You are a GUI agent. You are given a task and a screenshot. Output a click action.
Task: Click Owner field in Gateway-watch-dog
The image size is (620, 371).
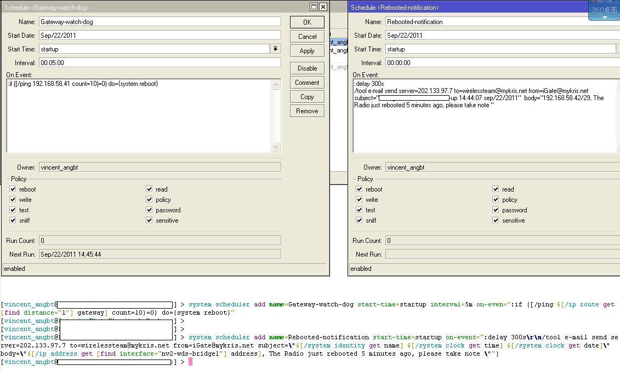(160, 167)
